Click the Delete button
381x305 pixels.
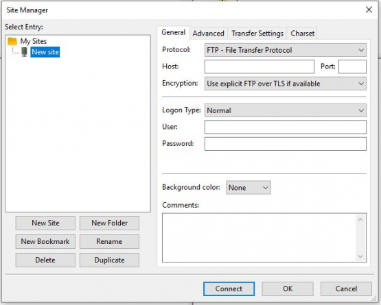(x=45, y=260)
